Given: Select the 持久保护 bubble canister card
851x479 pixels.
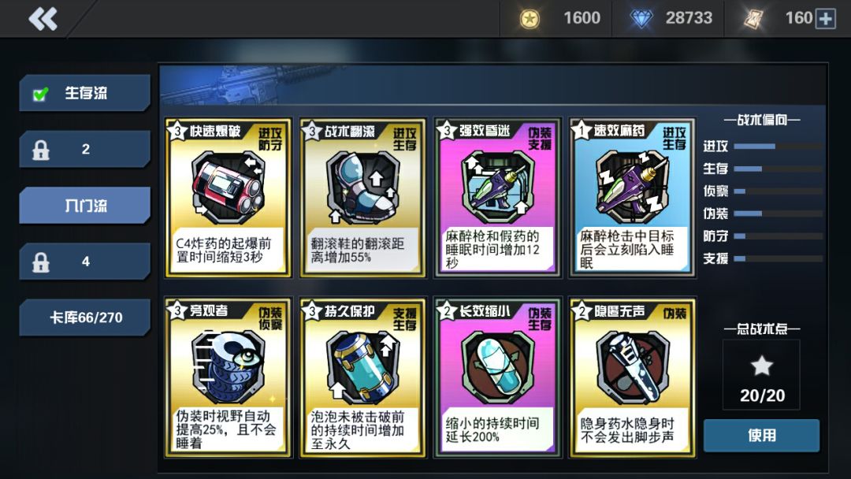Looking at the screenshot, I should [362, 377].
